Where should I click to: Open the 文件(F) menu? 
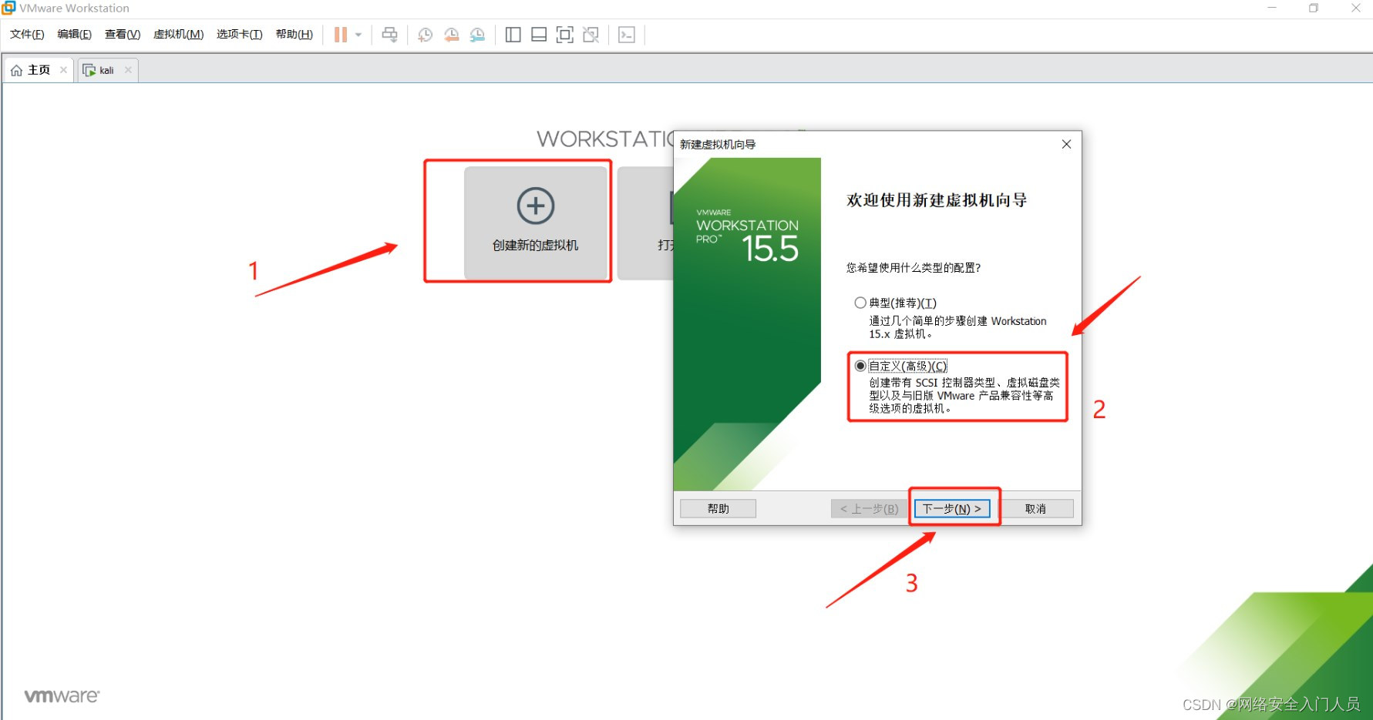click(27, 35)
